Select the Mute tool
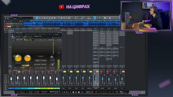 [50, 18]
